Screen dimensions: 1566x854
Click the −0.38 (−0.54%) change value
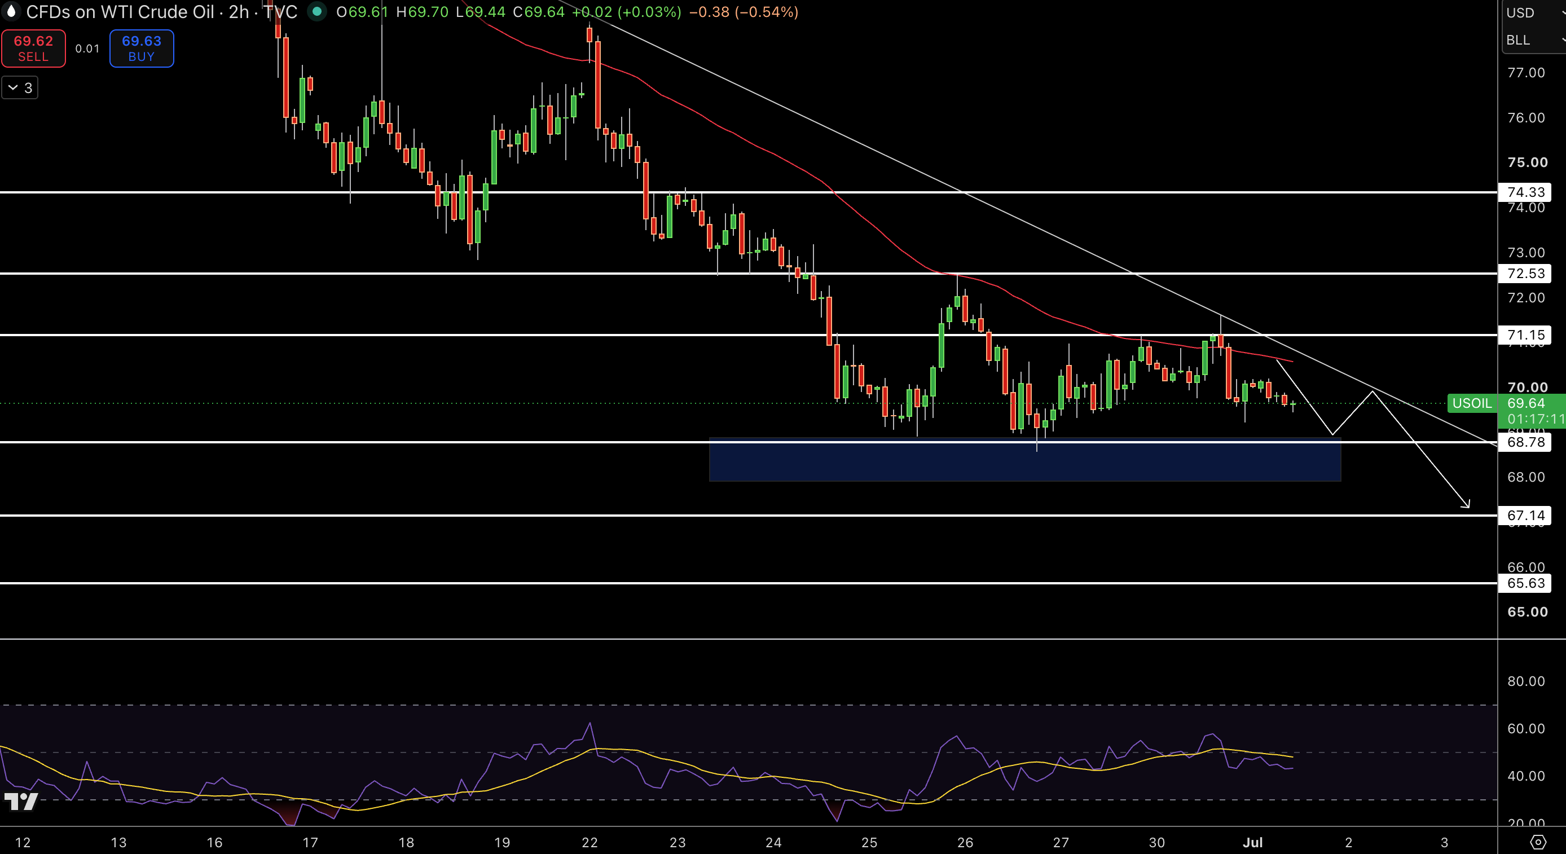[744, 11]
